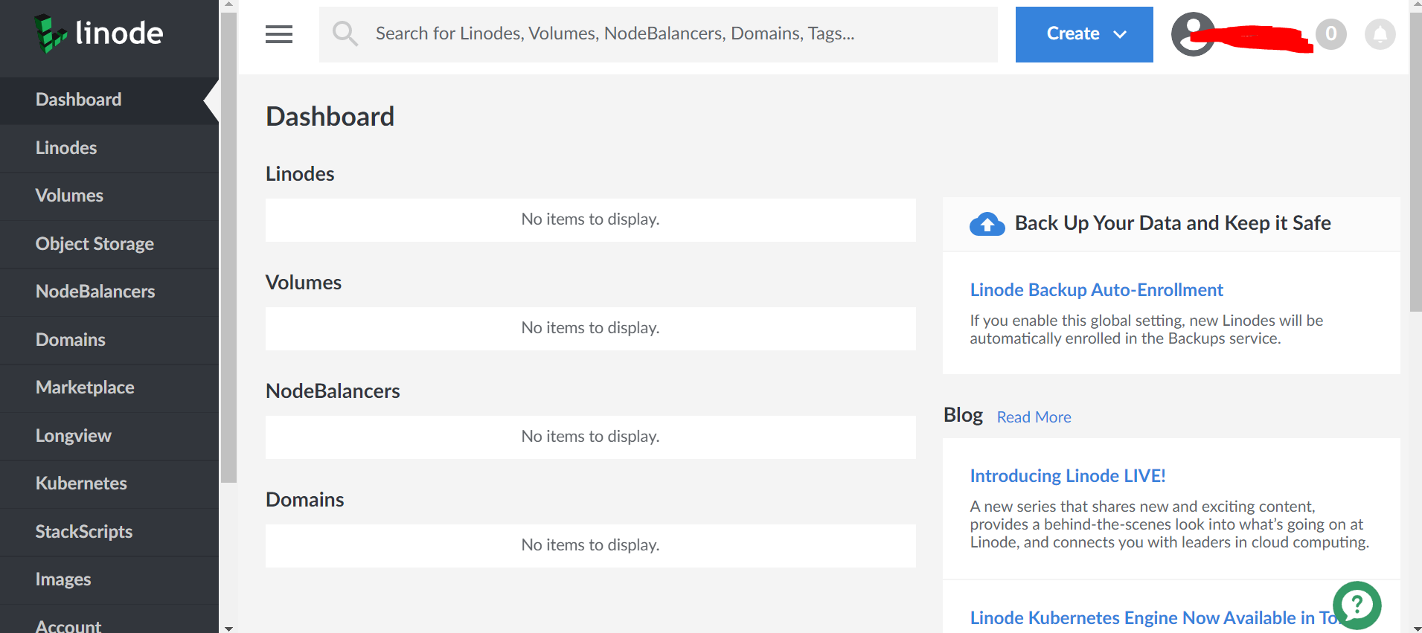Open Linodes in the sidebar
The width and height of the screenshot is (1422, 633).
coord(66,148)
